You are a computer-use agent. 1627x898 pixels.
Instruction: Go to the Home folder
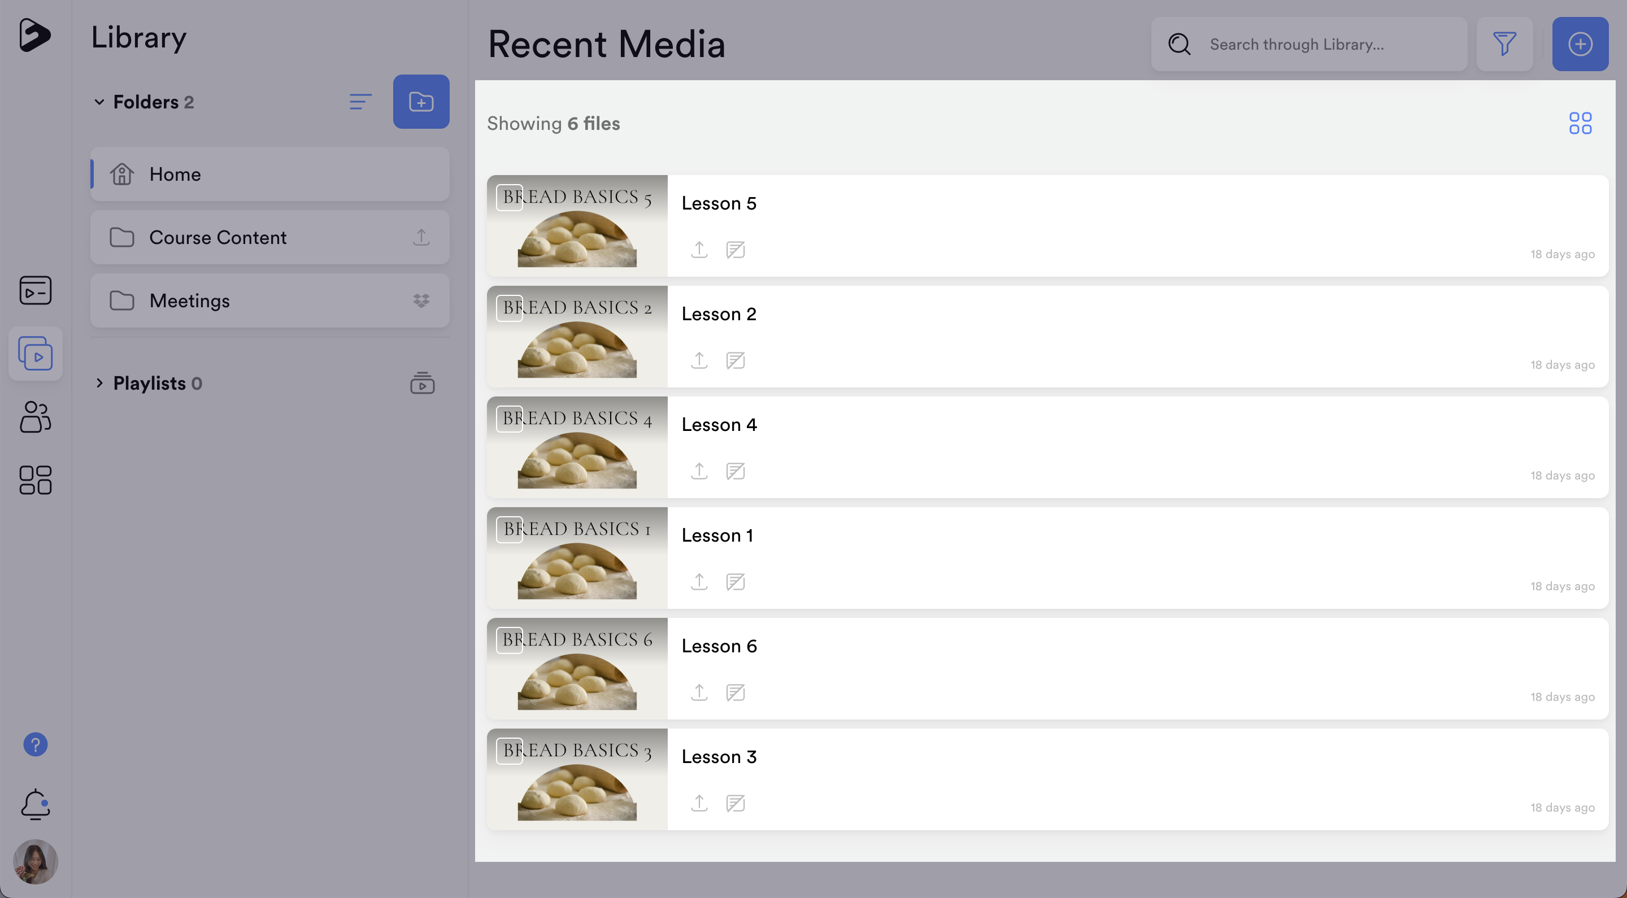(175, 175)
